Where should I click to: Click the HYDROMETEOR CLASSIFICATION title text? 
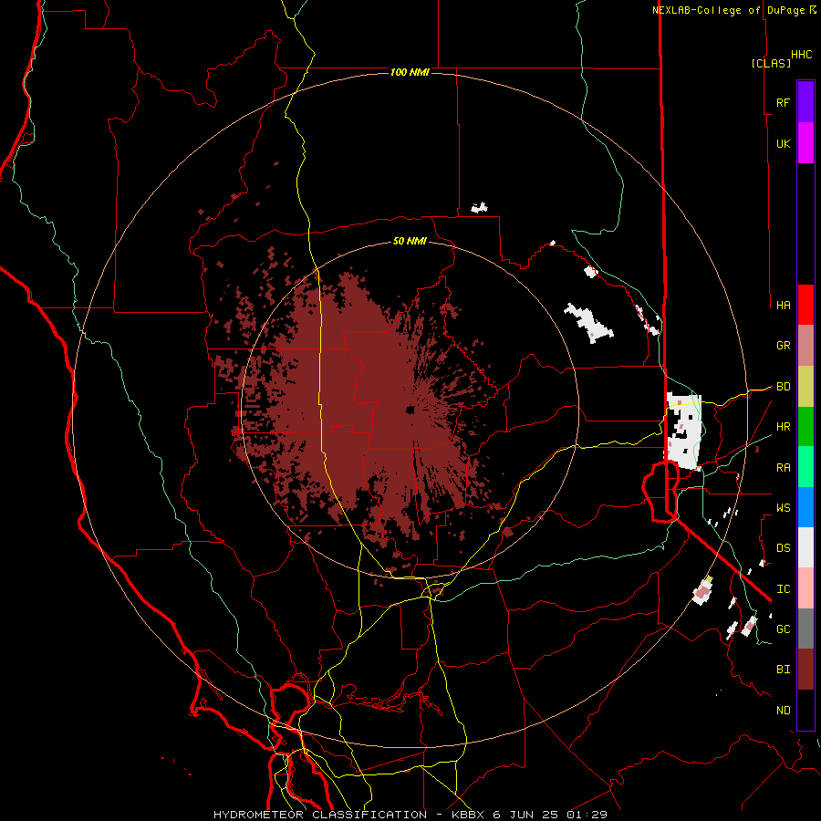pyautogui.click(x=320, y=815)
